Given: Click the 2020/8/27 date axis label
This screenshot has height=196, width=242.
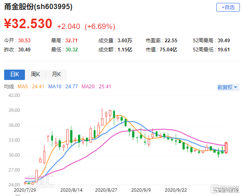Looking at the screenshot, I should pyautogui.click(x=106, y=190).
